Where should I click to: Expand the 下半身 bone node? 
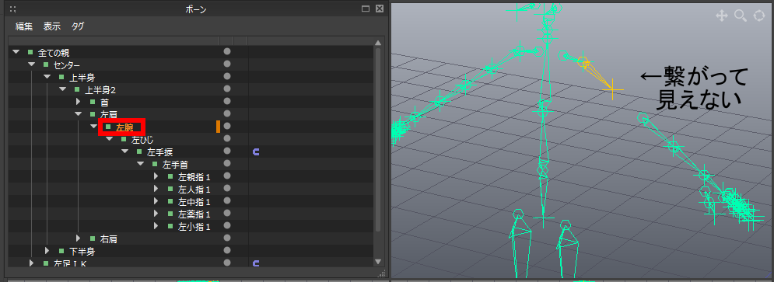point(47,251)
